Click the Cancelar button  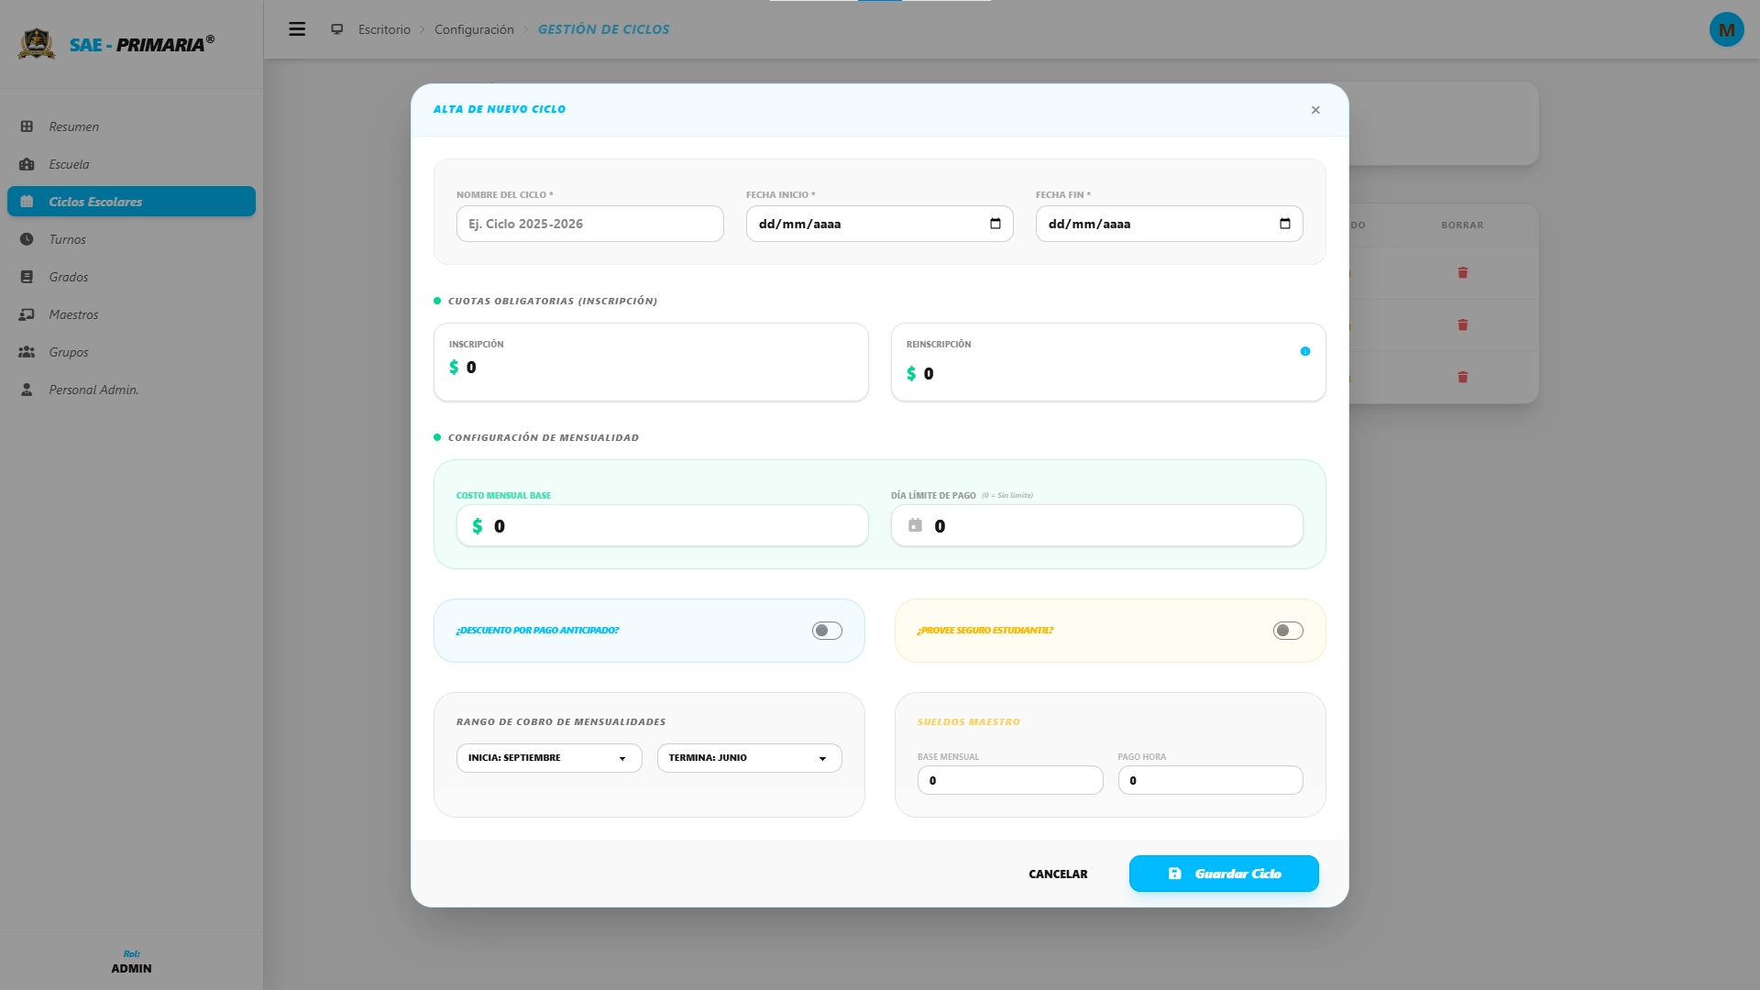tap(1058, 874)
